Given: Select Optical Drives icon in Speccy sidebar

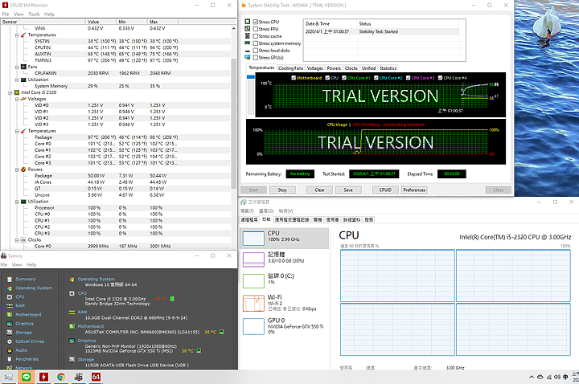Looking at the screenshot, I should pyautogui.click(x=10, y=341).
